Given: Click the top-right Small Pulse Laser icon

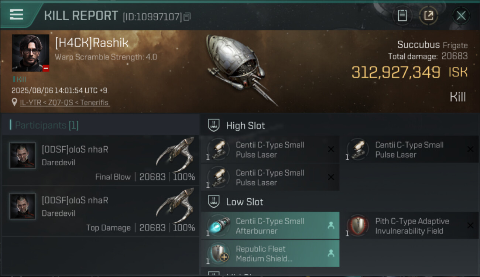Looking at the screenshot, I should point(358,149).
